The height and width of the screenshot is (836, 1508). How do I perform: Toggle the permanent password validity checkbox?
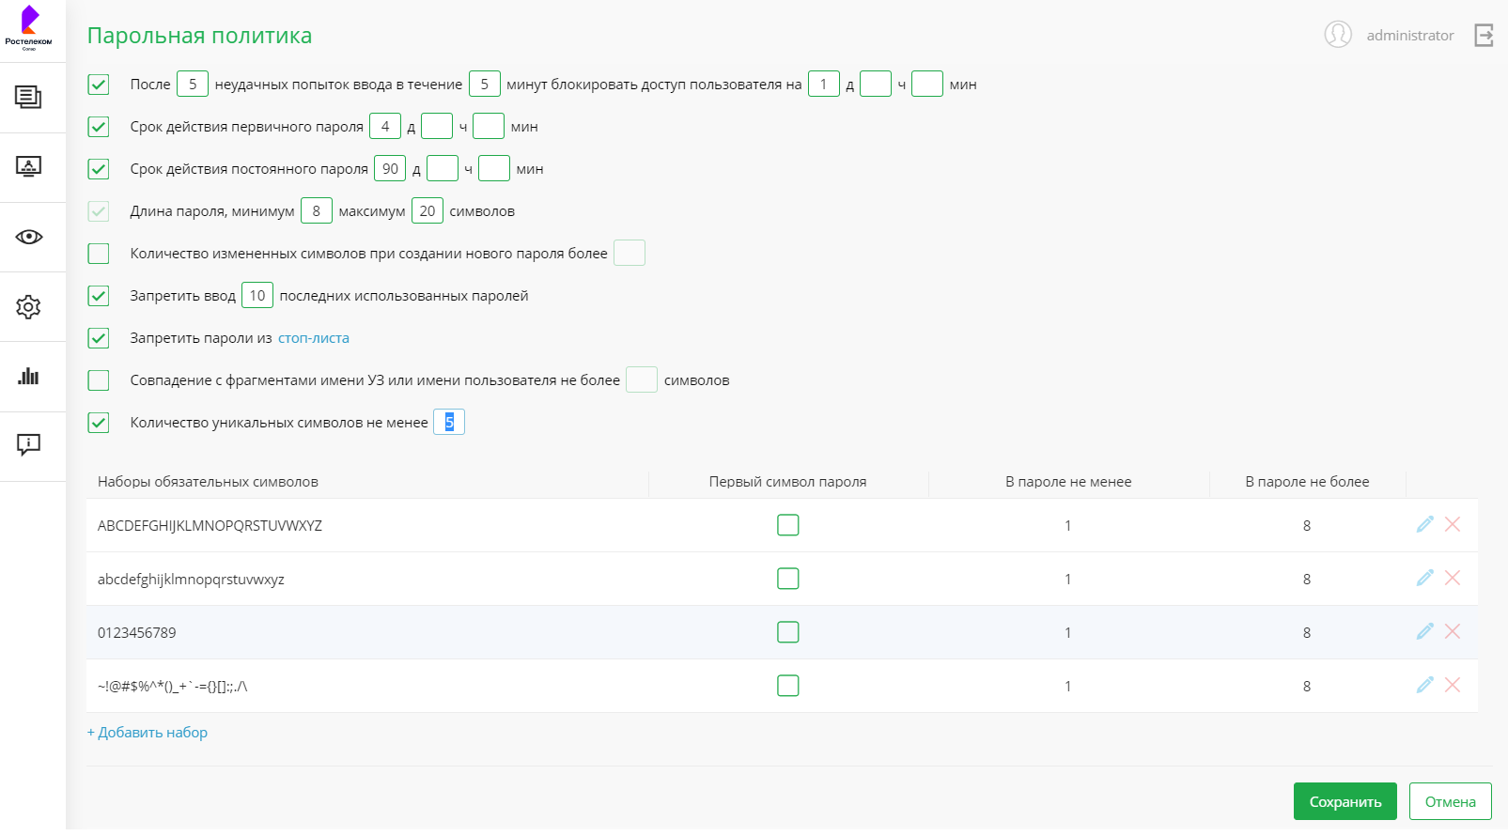99,169
